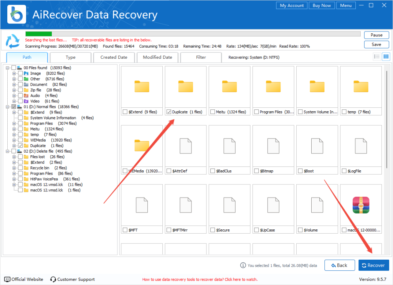This screenshot has width=393, height=285.
Task: Click the Meitu folder icon in grid
Action: (230, 87)
